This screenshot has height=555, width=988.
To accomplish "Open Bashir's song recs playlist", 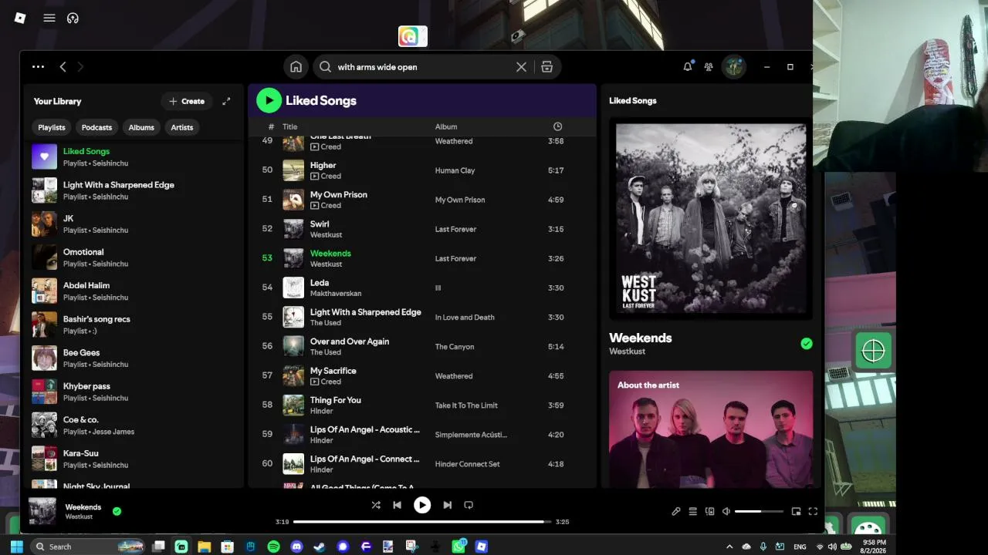I will tap(133, 325).
